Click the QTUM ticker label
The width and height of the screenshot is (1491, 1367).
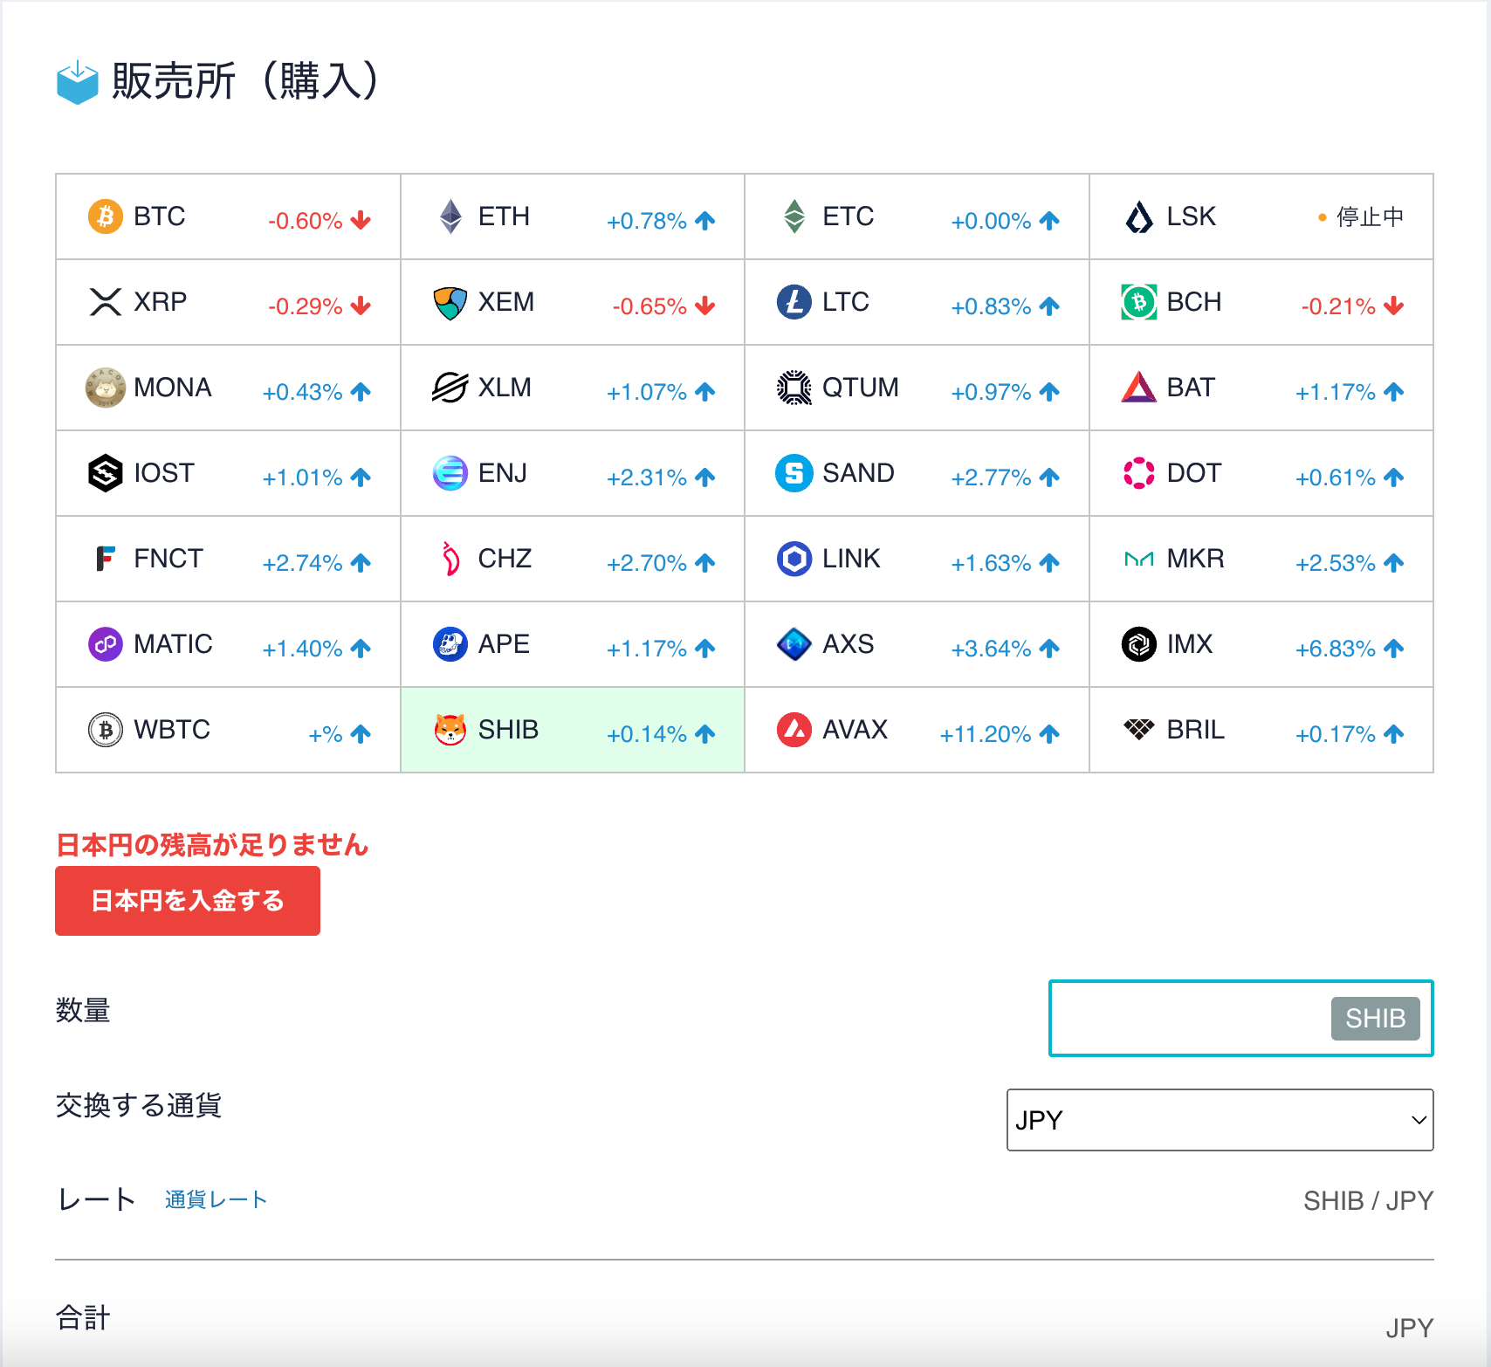(861, 387)
